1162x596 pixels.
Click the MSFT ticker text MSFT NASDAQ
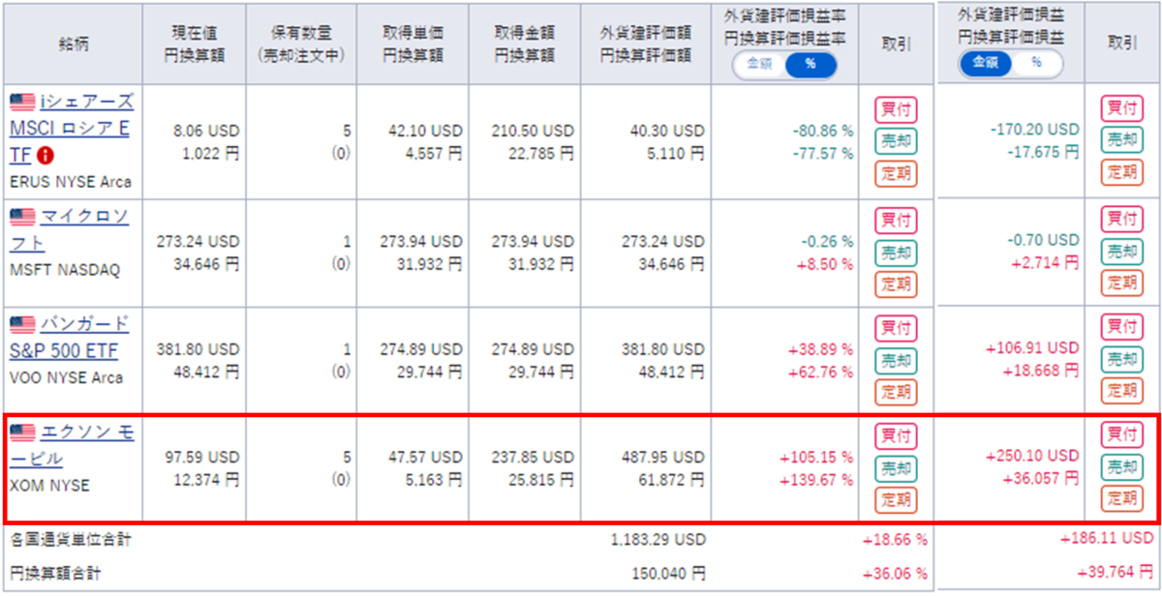65,271
